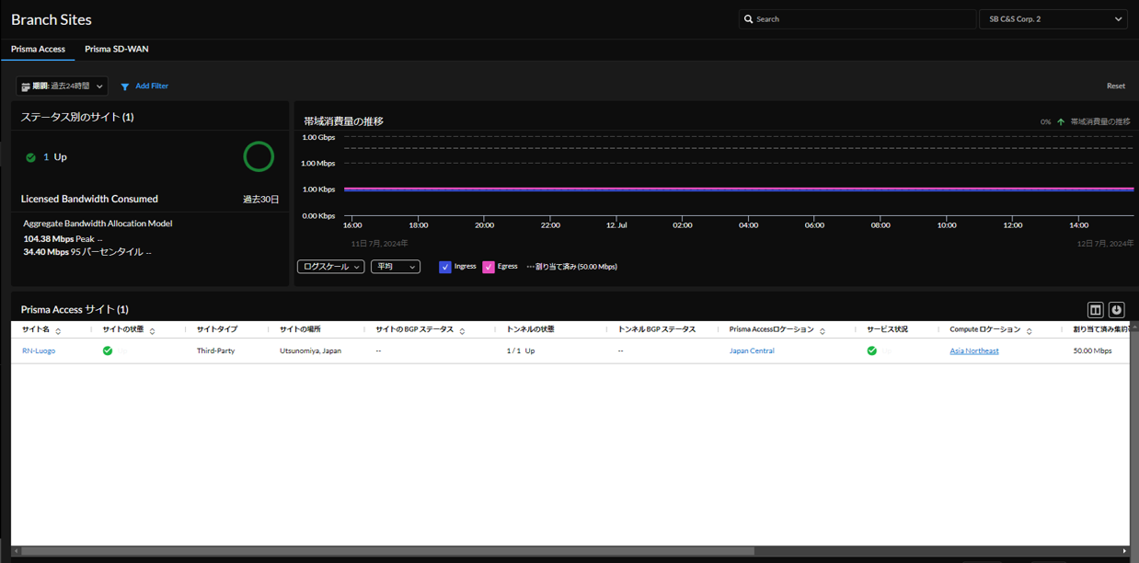Click the green upward trend arrow icon
This screenshot has width=1139, height=563.
(x=1061, y=121)
